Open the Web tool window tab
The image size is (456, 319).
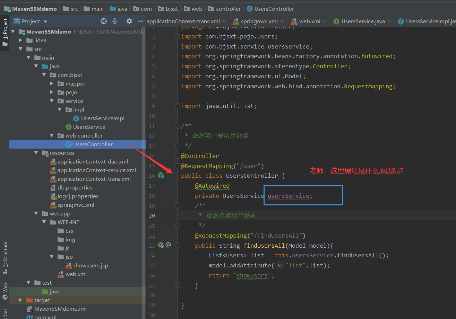click(x=5, y=291)
